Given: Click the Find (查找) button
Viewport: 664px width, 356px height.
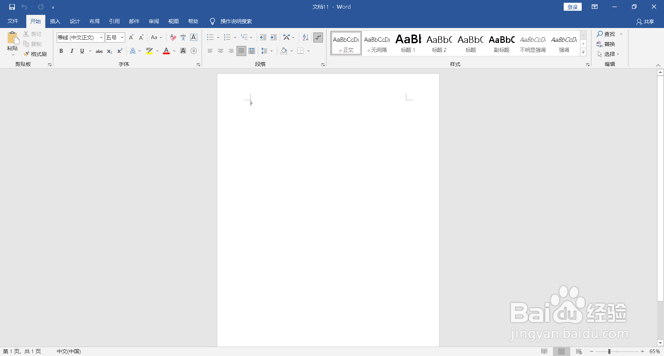Looking at the screenshot, I should 606,34.
